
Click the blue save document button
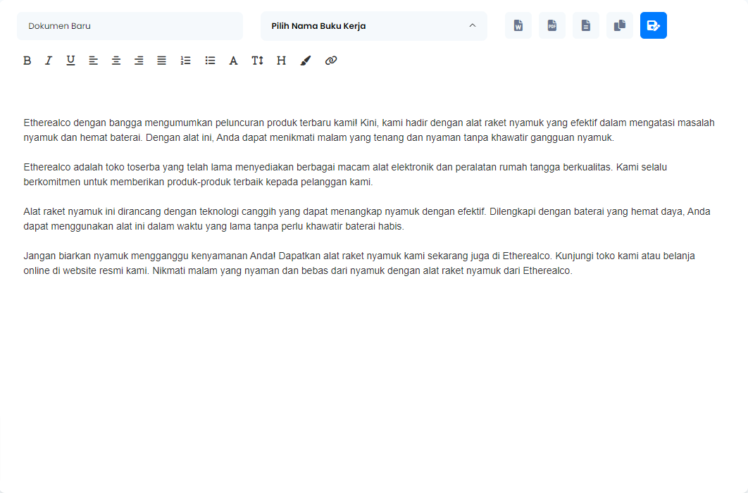(x=654, y=26)
